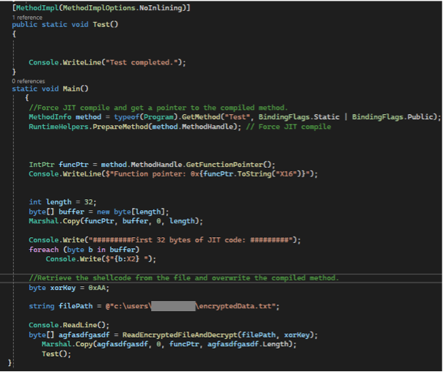Screen dimensions: 443x372
Task: Click typeof(Program) expression
Action: tap(145, 117)
